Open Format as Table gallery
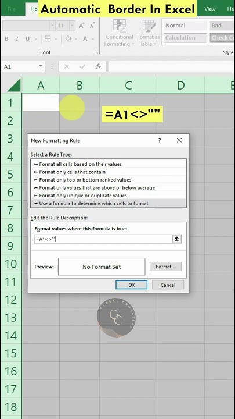The height and width of the screenshot is (419, 235). (x=149, y=33)
